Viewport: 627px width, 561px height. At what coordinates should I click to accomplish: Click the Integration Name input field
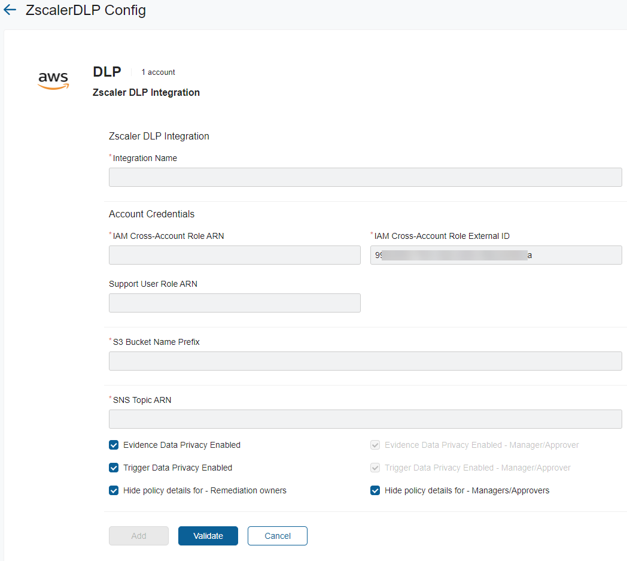click(x=365, y=177)
